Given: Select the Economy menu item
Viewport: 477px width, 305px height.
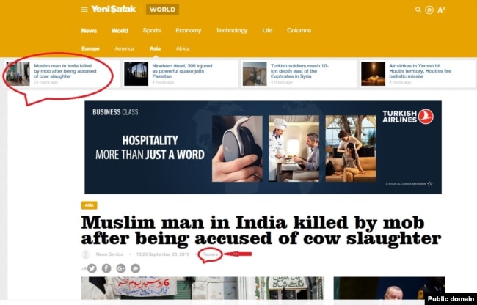Looking at the screenshot, I should (x=189, y=30).
